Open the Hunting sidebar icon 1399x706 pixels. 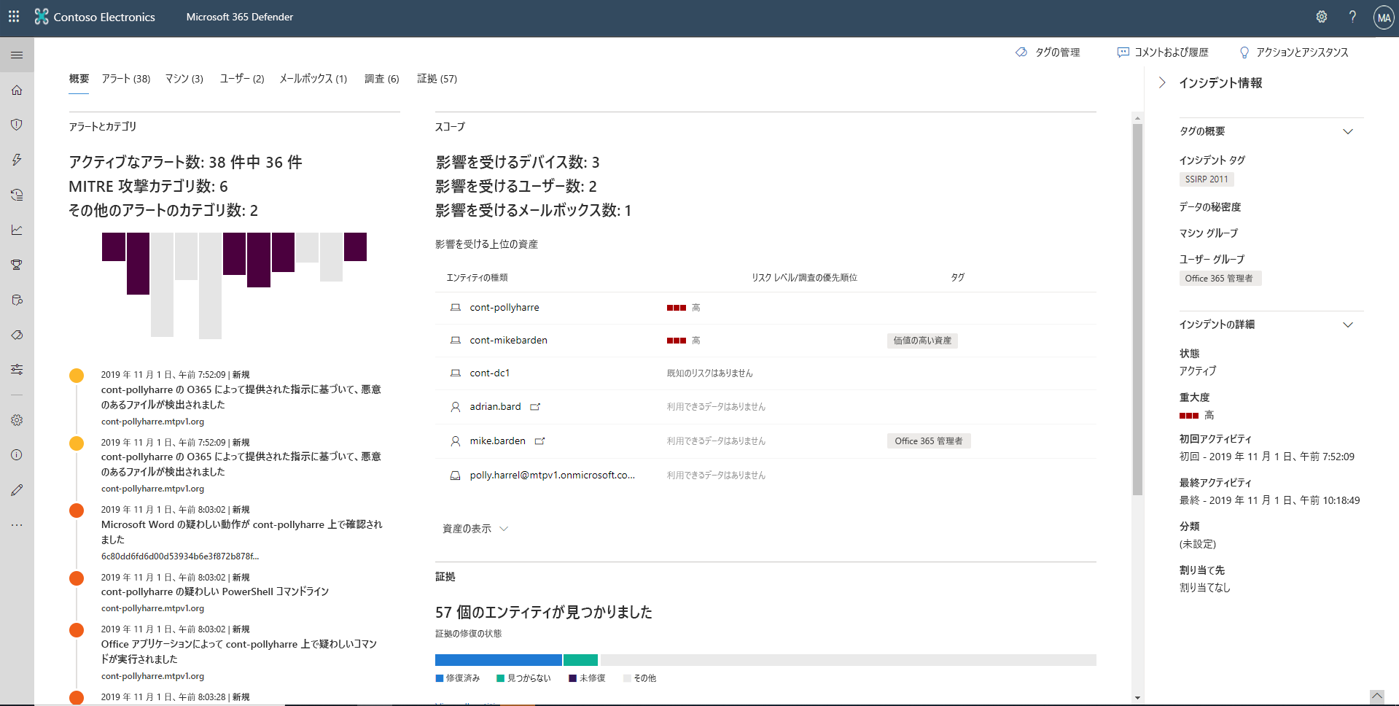click(x=17, y=195)
